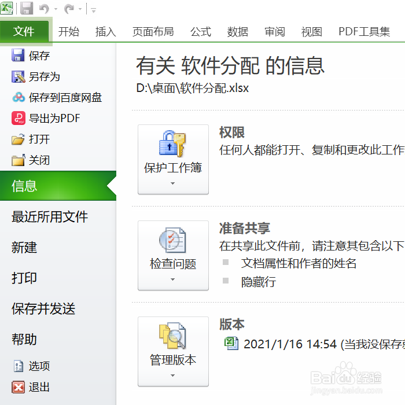405x405 pixels.
Task: Click the Excel application icon in title bar
Action: click(6, 8)
